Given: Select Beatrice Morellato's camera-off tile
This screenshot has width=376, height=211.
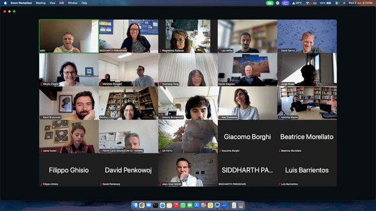Looking at the screenshot, I should pyautogui.click(x=307, y=137).
